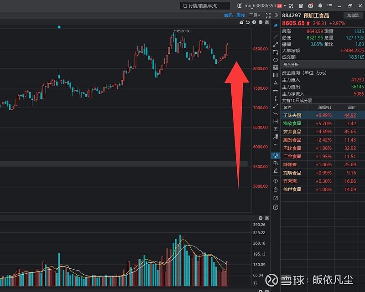Open the help question mark icon
This screenshot has height=292, width=365.
276,207
